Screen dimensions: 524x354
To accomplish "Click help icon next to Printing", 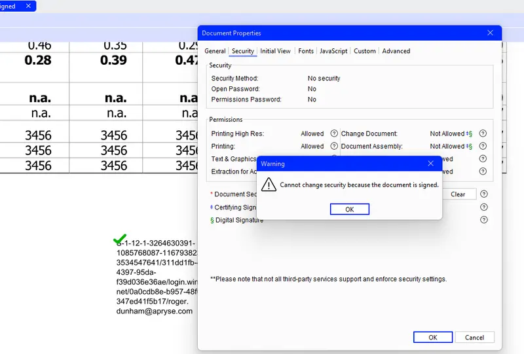I will coord(334,146).
